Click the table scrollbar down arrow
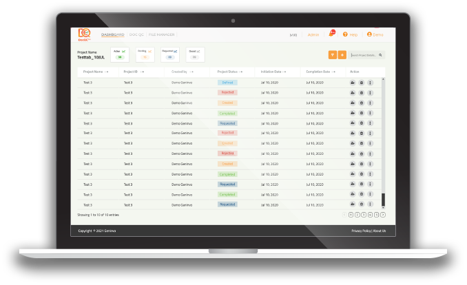 pyautogui.click(x=383, y=208)
